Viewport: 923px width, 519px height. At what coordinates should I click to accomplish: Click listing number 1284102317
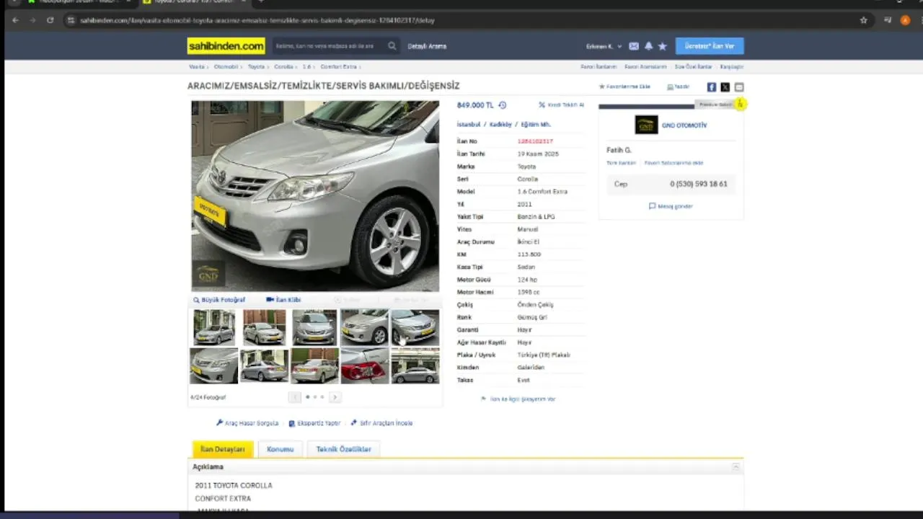tap(535, 141)
